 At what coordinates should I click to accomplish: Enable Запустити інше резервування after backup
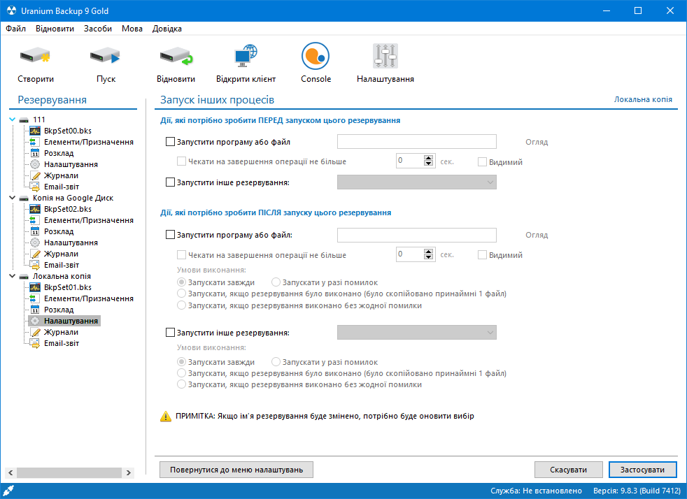171,333
